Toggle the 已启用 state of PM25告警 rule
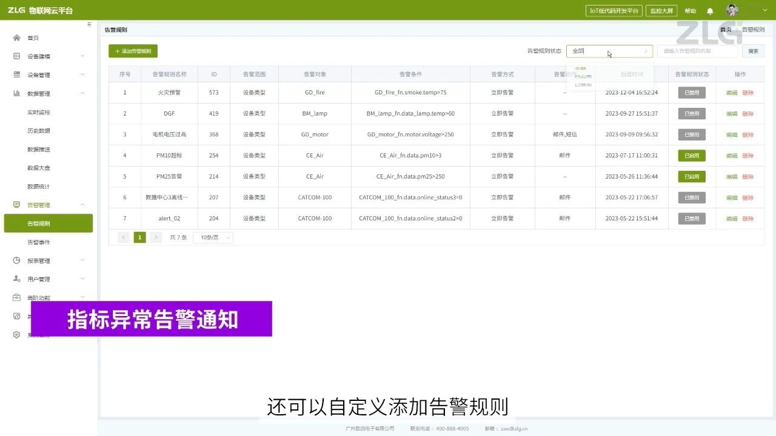This screenshot has width=776, height=436. tap(691, 176)
